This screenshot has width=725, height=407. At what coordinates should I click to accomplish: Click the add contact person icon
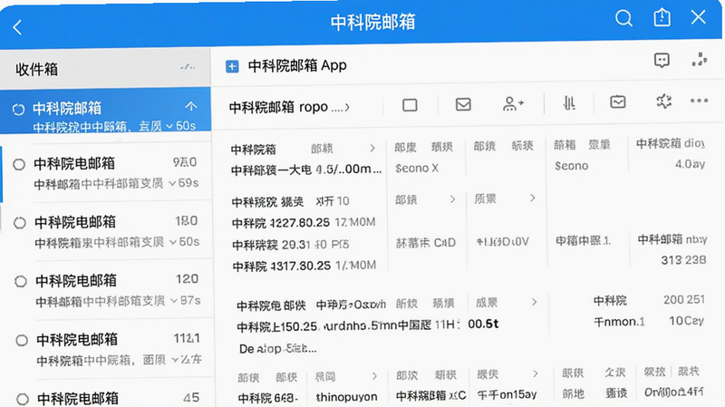(x=513, y=103)
